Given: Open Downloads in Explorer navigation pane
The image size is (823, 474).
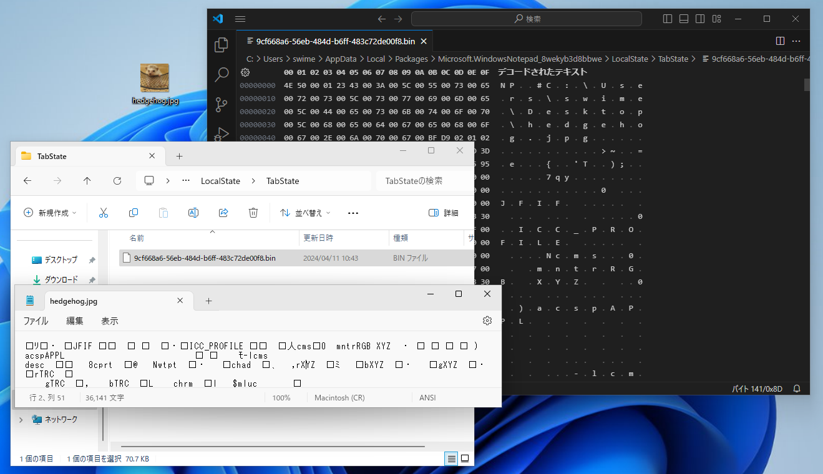Looking at the screenshot, I should (61, 279).
